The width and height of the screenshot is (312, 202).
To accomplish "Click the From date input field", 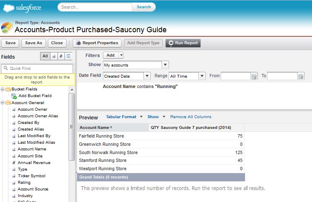I will (236, 76).
